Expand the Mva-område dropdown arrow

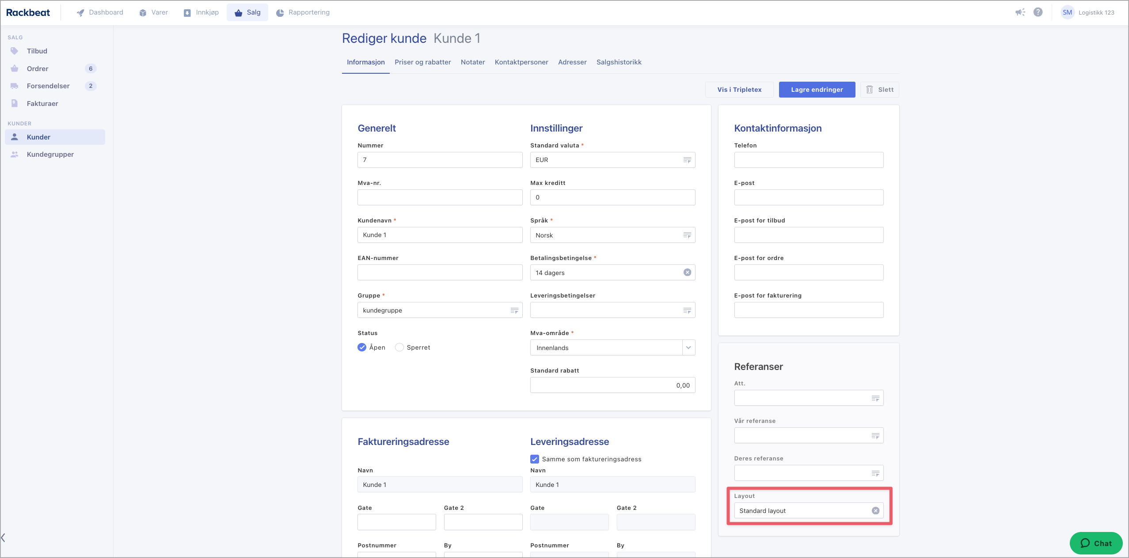click(688, 348)
